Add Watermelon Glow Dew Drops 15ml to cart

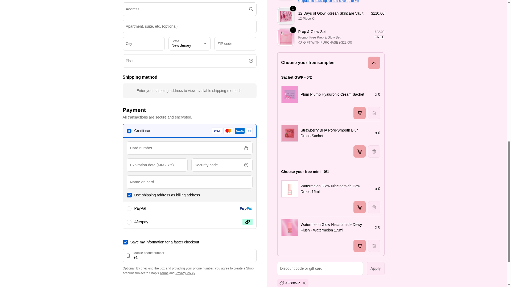(x=359, y=207)
